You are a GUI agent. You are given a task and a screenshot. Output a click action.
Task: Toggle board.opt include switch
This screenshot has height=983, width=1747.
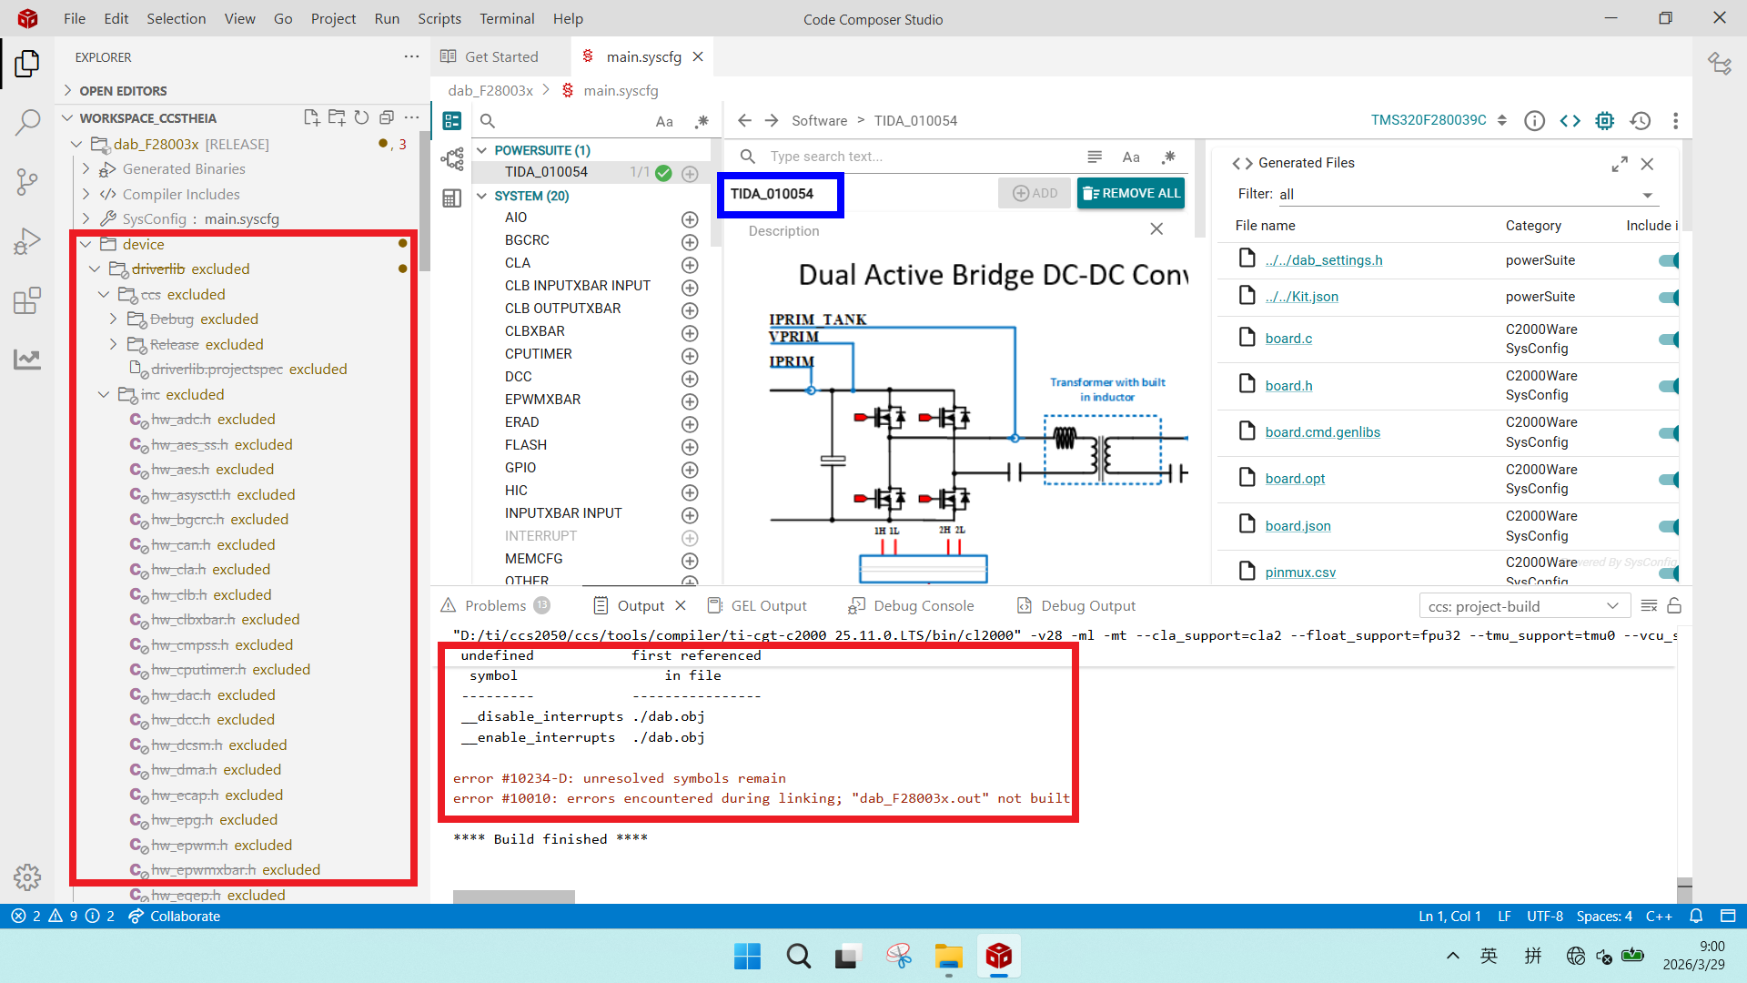tap(1669, 479)
